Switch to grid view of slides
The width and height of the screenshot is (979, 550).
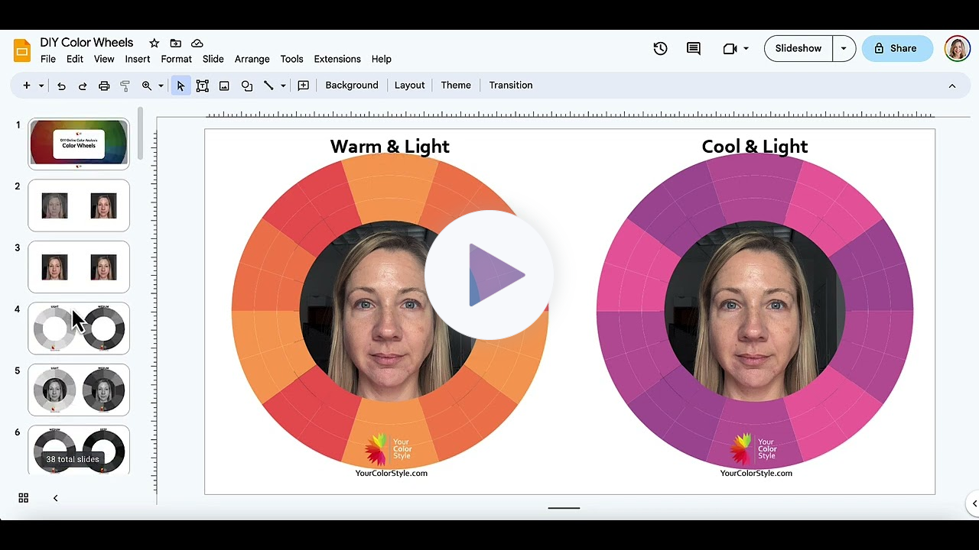coord(24,498)
